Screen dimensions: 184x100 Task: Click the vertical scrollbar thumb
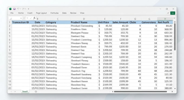coord(175,37)
